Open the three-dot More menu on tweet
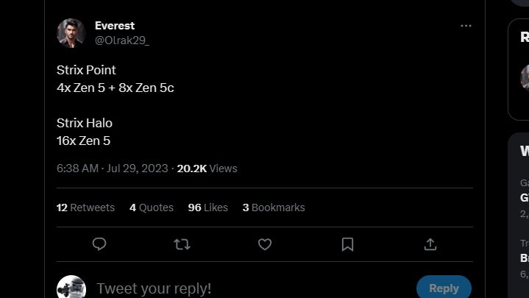 pos(466,26)
